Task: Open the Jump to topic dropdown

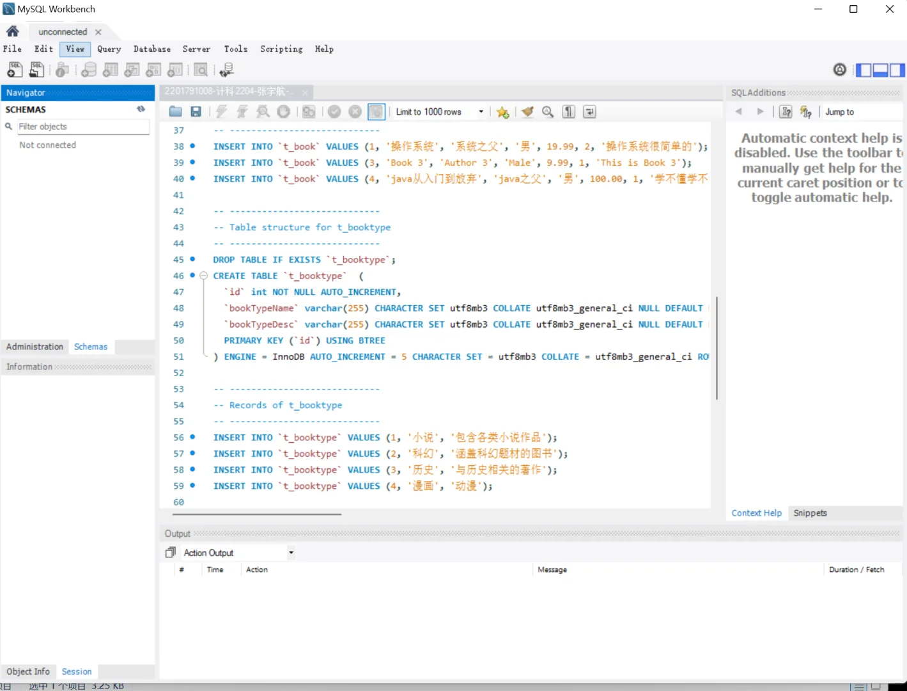Action: click(x=863, y=112)
